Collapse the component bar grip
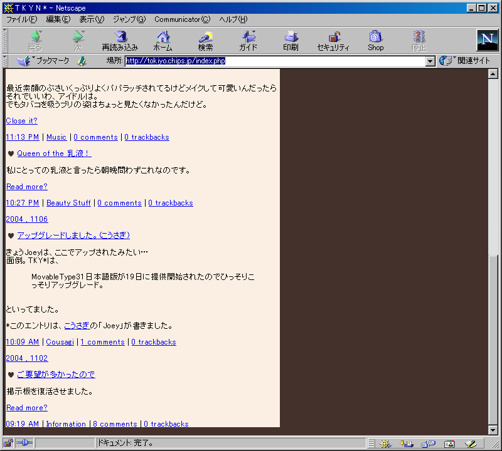 pyautogui.click(x=371, y=443)
